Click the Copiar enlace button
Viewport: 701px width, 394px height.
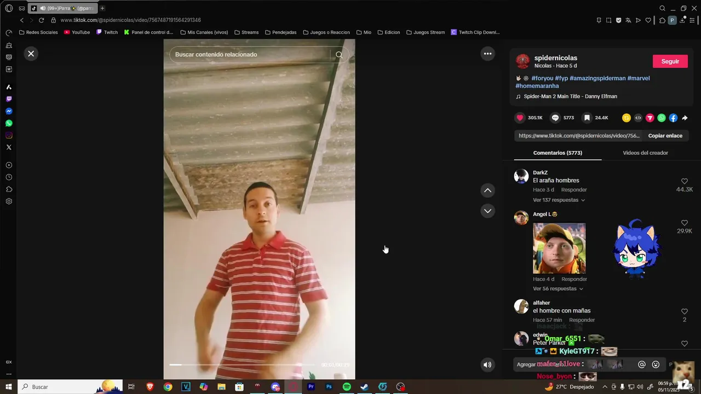[x=665, y=136]
